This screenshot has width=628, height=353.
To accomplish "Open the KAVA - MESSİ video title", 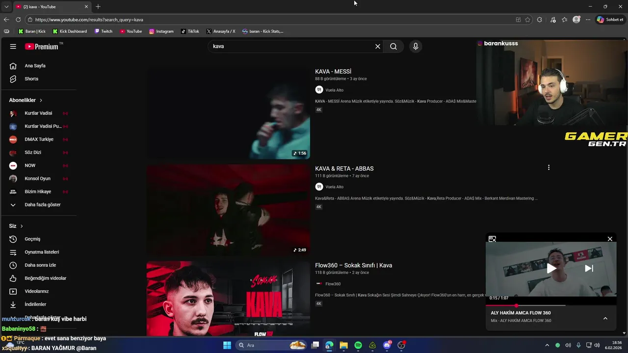I will click(333, 72).
